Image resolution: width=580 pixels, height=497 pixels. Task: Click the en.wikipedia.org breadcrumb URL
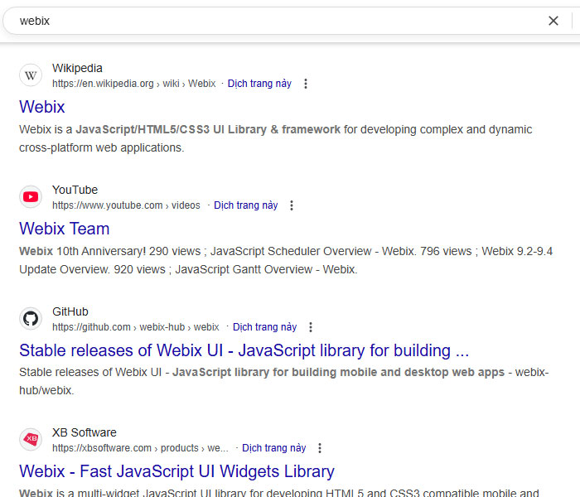134,84
